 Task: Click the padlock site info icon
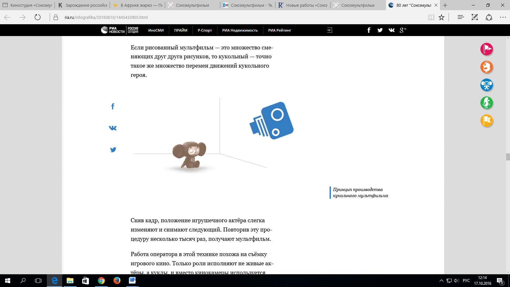click(x=56, y=17)
